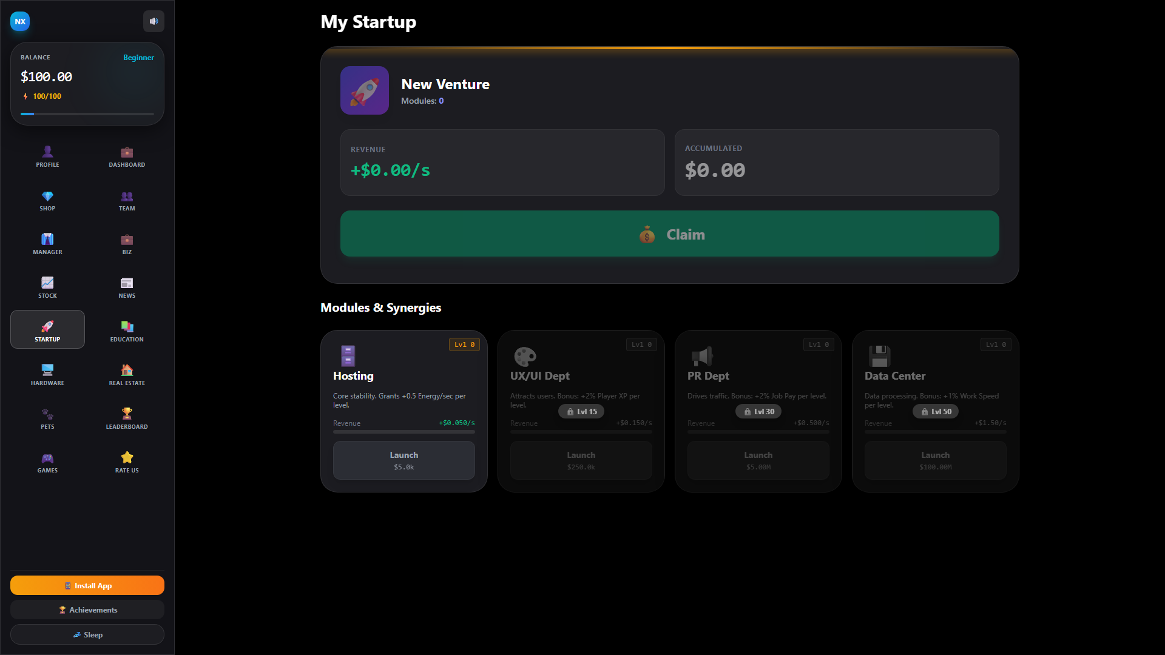Open the Achievements panel
Image resolution: width=1165 pixels, height=655 pixels.
87,610
